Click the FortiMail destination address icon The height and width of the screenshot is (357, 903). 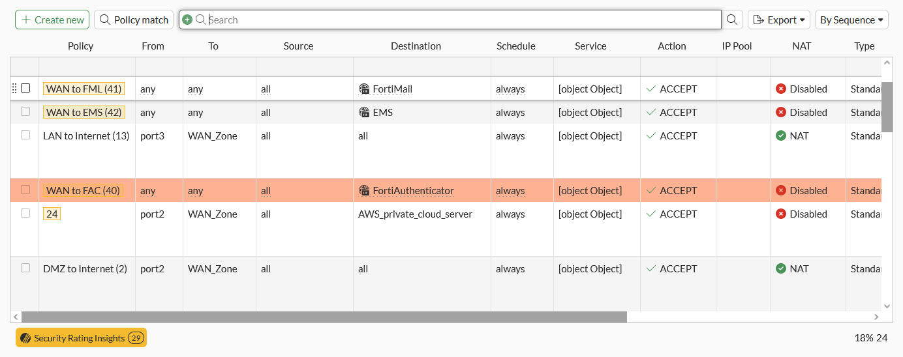[x=365, y=89]
